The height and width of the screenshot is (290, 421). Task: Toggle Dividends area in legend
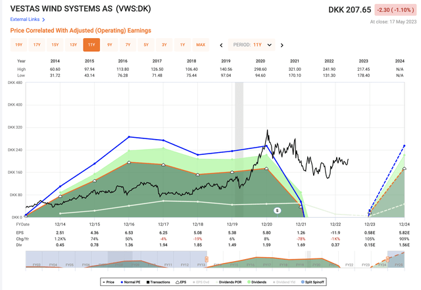tap(257, 282)
